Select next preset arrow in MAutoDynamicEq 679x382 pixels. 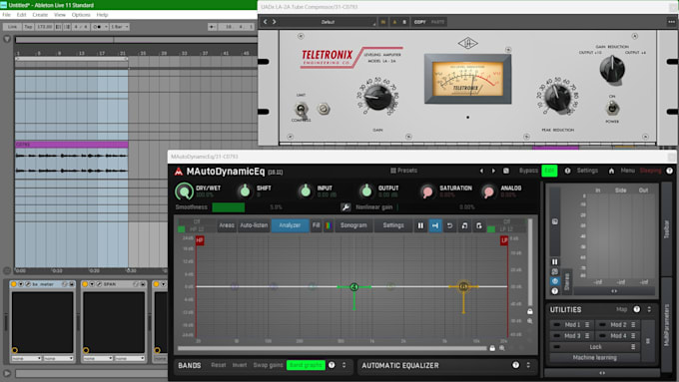click(493, 171)
